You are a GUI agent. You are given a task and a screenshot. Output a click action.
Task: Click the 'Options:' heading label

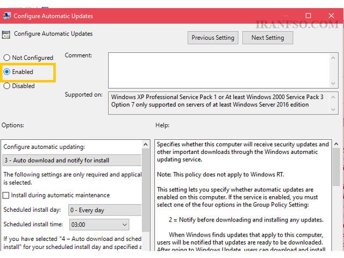tap(13, 125)
